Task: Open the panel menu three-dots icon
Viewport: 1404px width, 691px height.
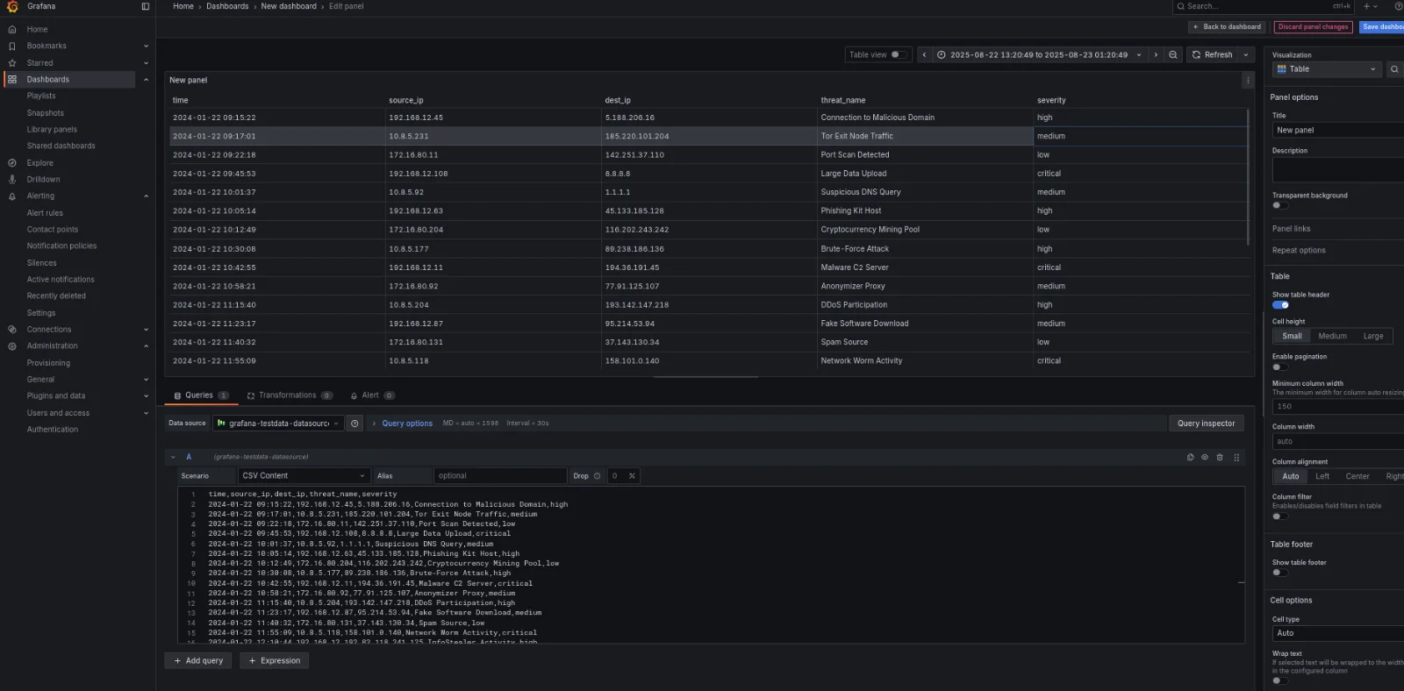Action: (1248, 81)
